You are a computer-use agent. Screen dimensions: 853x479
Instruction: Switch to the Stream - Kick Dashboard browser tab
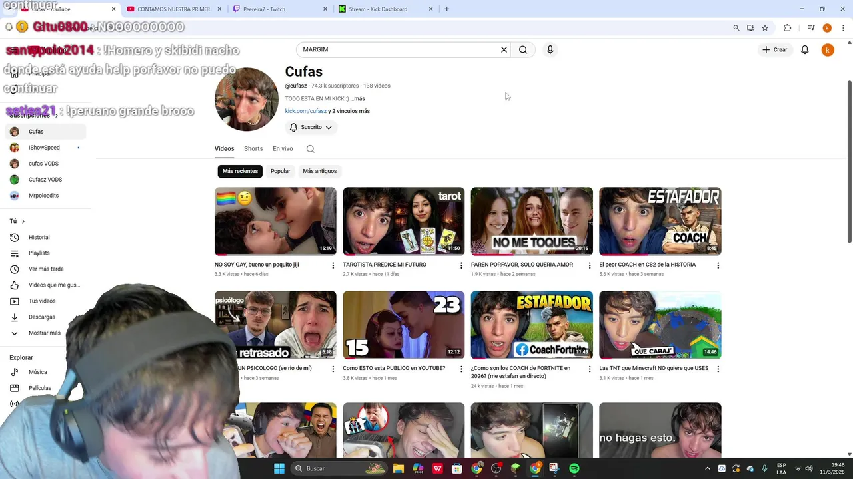tap(385, 9)
